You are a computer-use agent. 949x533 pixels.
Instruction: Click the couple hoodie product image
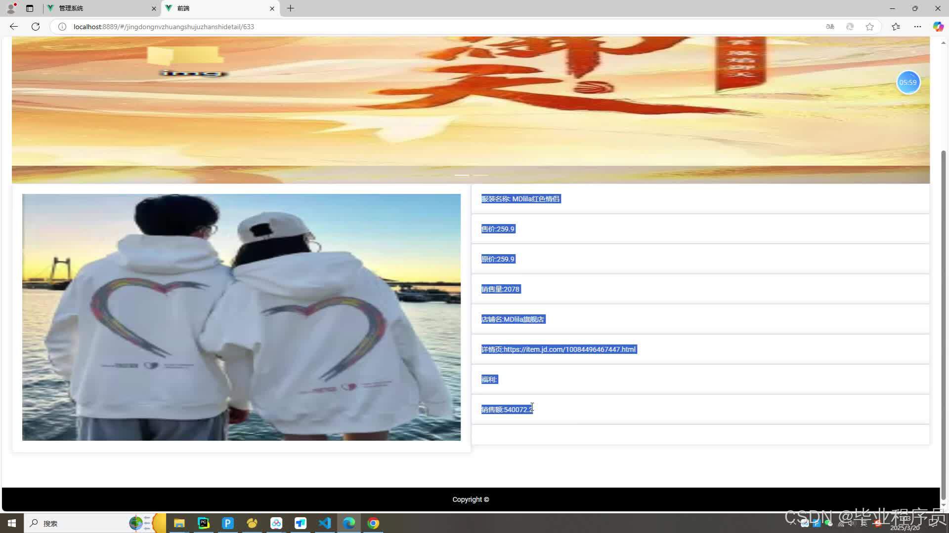click(241, 317)
